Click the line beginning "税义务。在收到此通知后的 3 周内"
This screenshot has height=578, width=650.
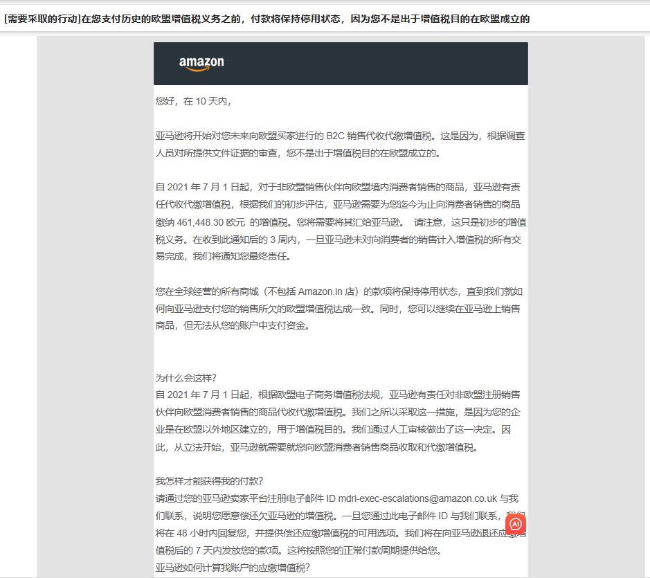tap(338, 240)
